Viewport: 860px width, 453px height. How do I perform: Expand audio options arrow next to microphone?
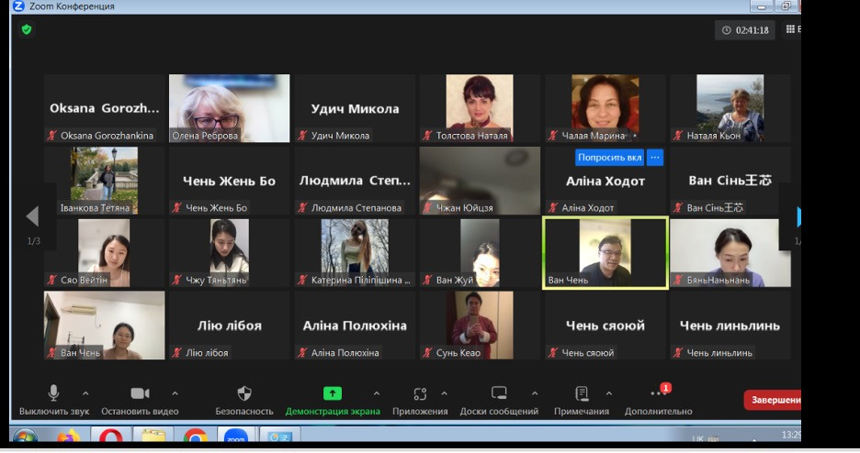85,392
